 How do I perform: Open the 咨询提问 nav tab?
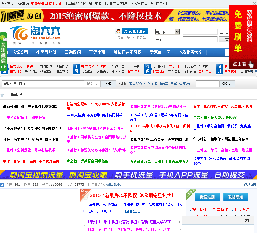73,52
